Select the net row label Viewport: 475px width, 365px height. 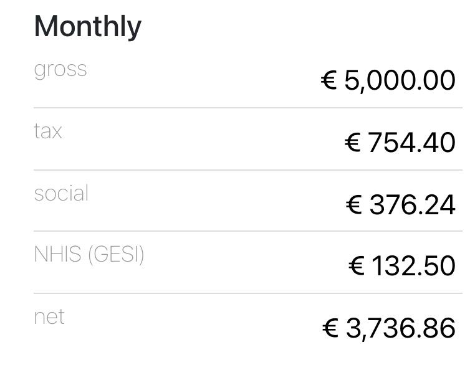coord(49,316)
